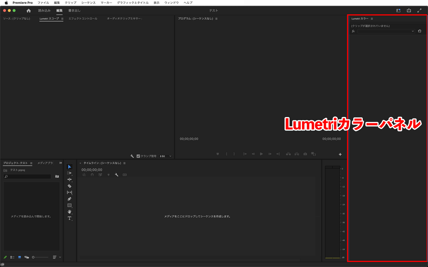Screen dimensions: 428x267
Task: Toggle the クランプ信号 checkbox
Action: click(138, 156)
